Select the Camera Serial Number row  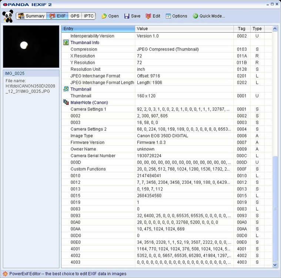(x=93, y=156)
